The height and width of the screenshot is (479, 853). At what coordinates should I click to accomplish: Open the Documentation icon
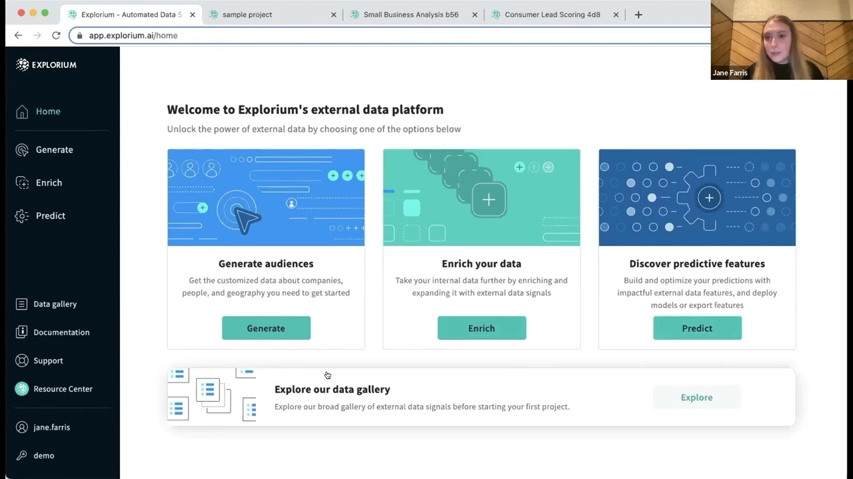(x=22, y=332)
